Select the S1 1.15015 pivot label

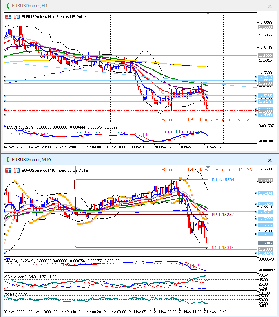click(222, 248)
